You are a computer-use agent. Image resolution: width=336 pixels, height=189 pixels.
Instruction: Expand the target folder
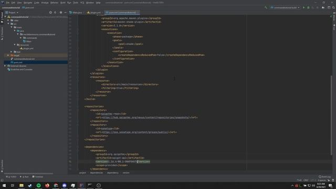(8, 55)
